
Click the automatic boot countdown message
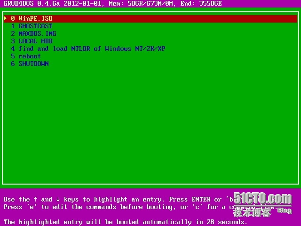click(x=125, y=222)
